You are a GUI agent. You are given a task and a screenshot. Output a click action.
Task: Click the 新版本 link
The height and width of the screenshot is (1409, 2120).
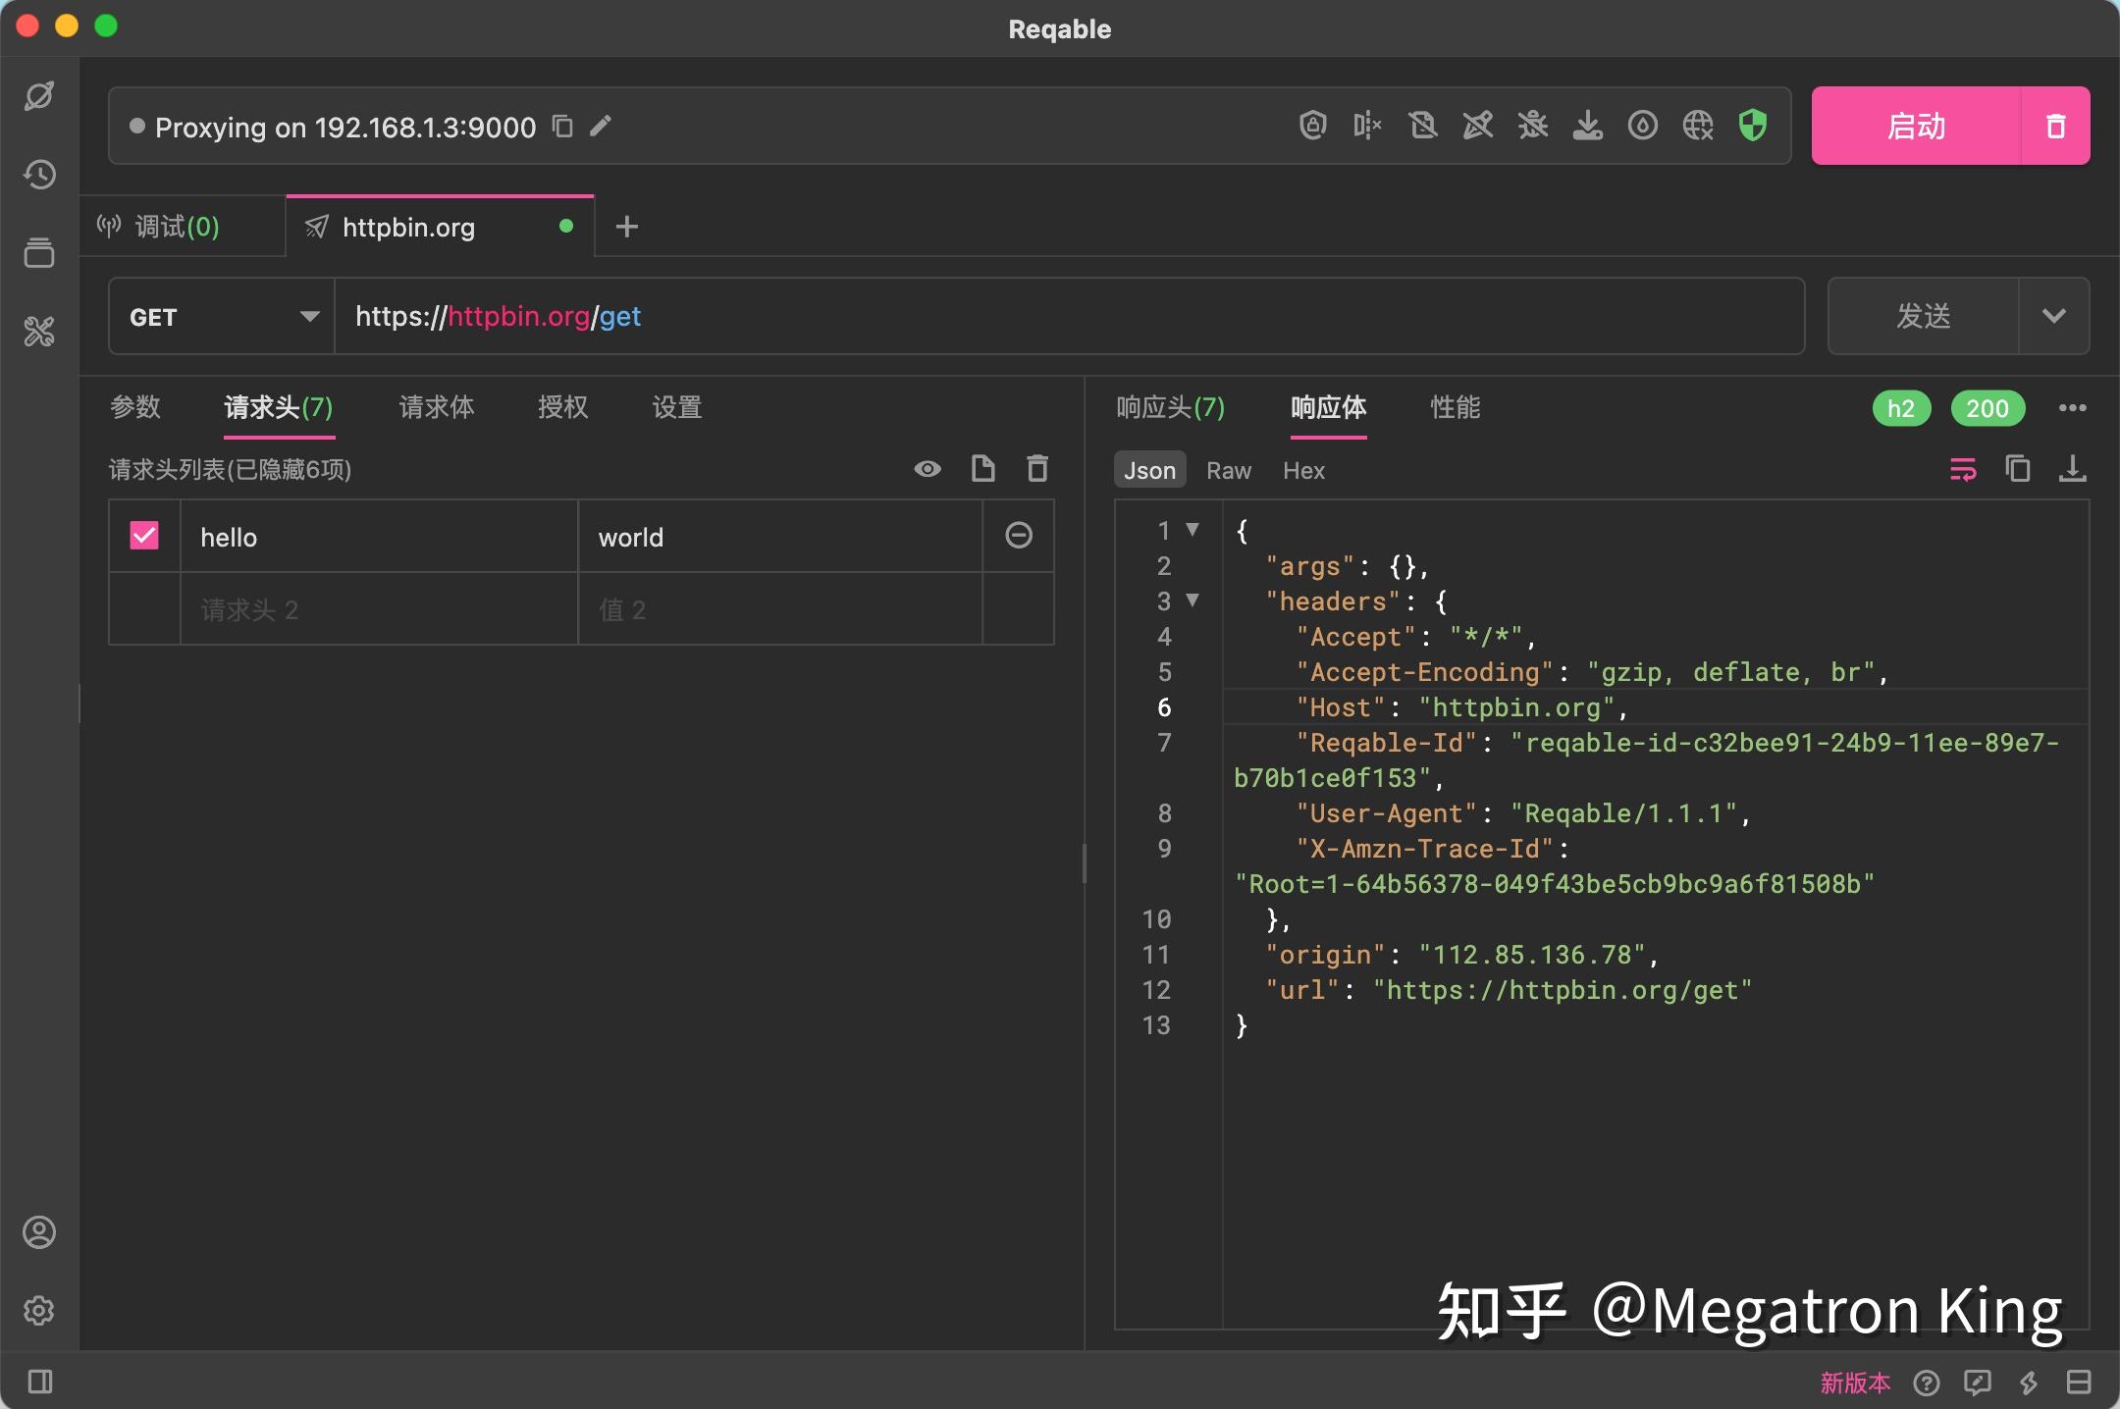coord(1855,1383)
